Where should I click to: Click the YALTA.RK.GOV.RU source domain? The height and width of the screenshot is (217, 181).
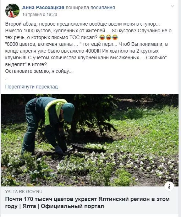(24, 192)
